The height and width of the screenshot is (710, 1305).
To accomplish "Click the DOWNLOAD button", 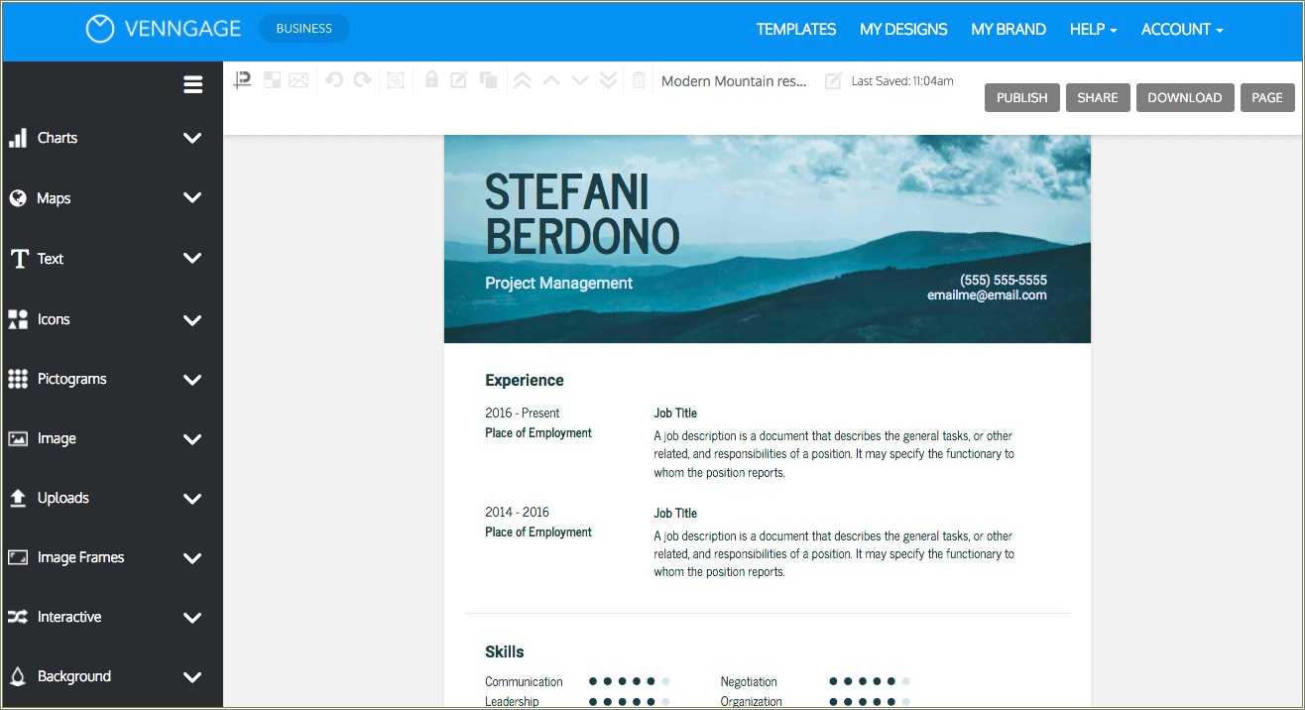I will tap(1185, 97).
